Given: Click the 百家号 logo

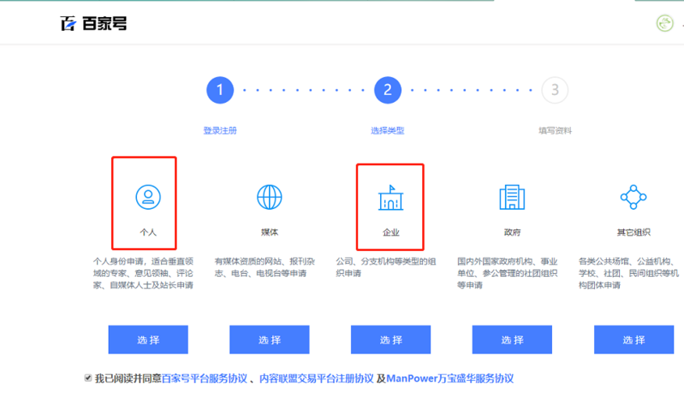Looking at the screenshot, I should [x=93, y=23].
